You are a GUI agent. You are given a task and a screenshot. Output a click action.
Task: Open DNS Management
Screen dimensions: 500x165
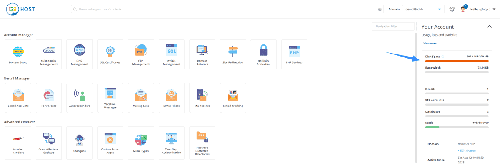pos(80,54)
